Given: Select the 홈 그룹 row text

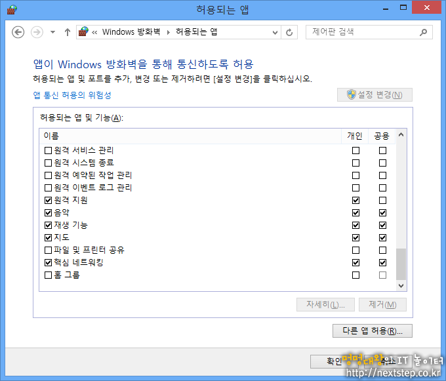Looking at the screenshot, I should point(67,275).
